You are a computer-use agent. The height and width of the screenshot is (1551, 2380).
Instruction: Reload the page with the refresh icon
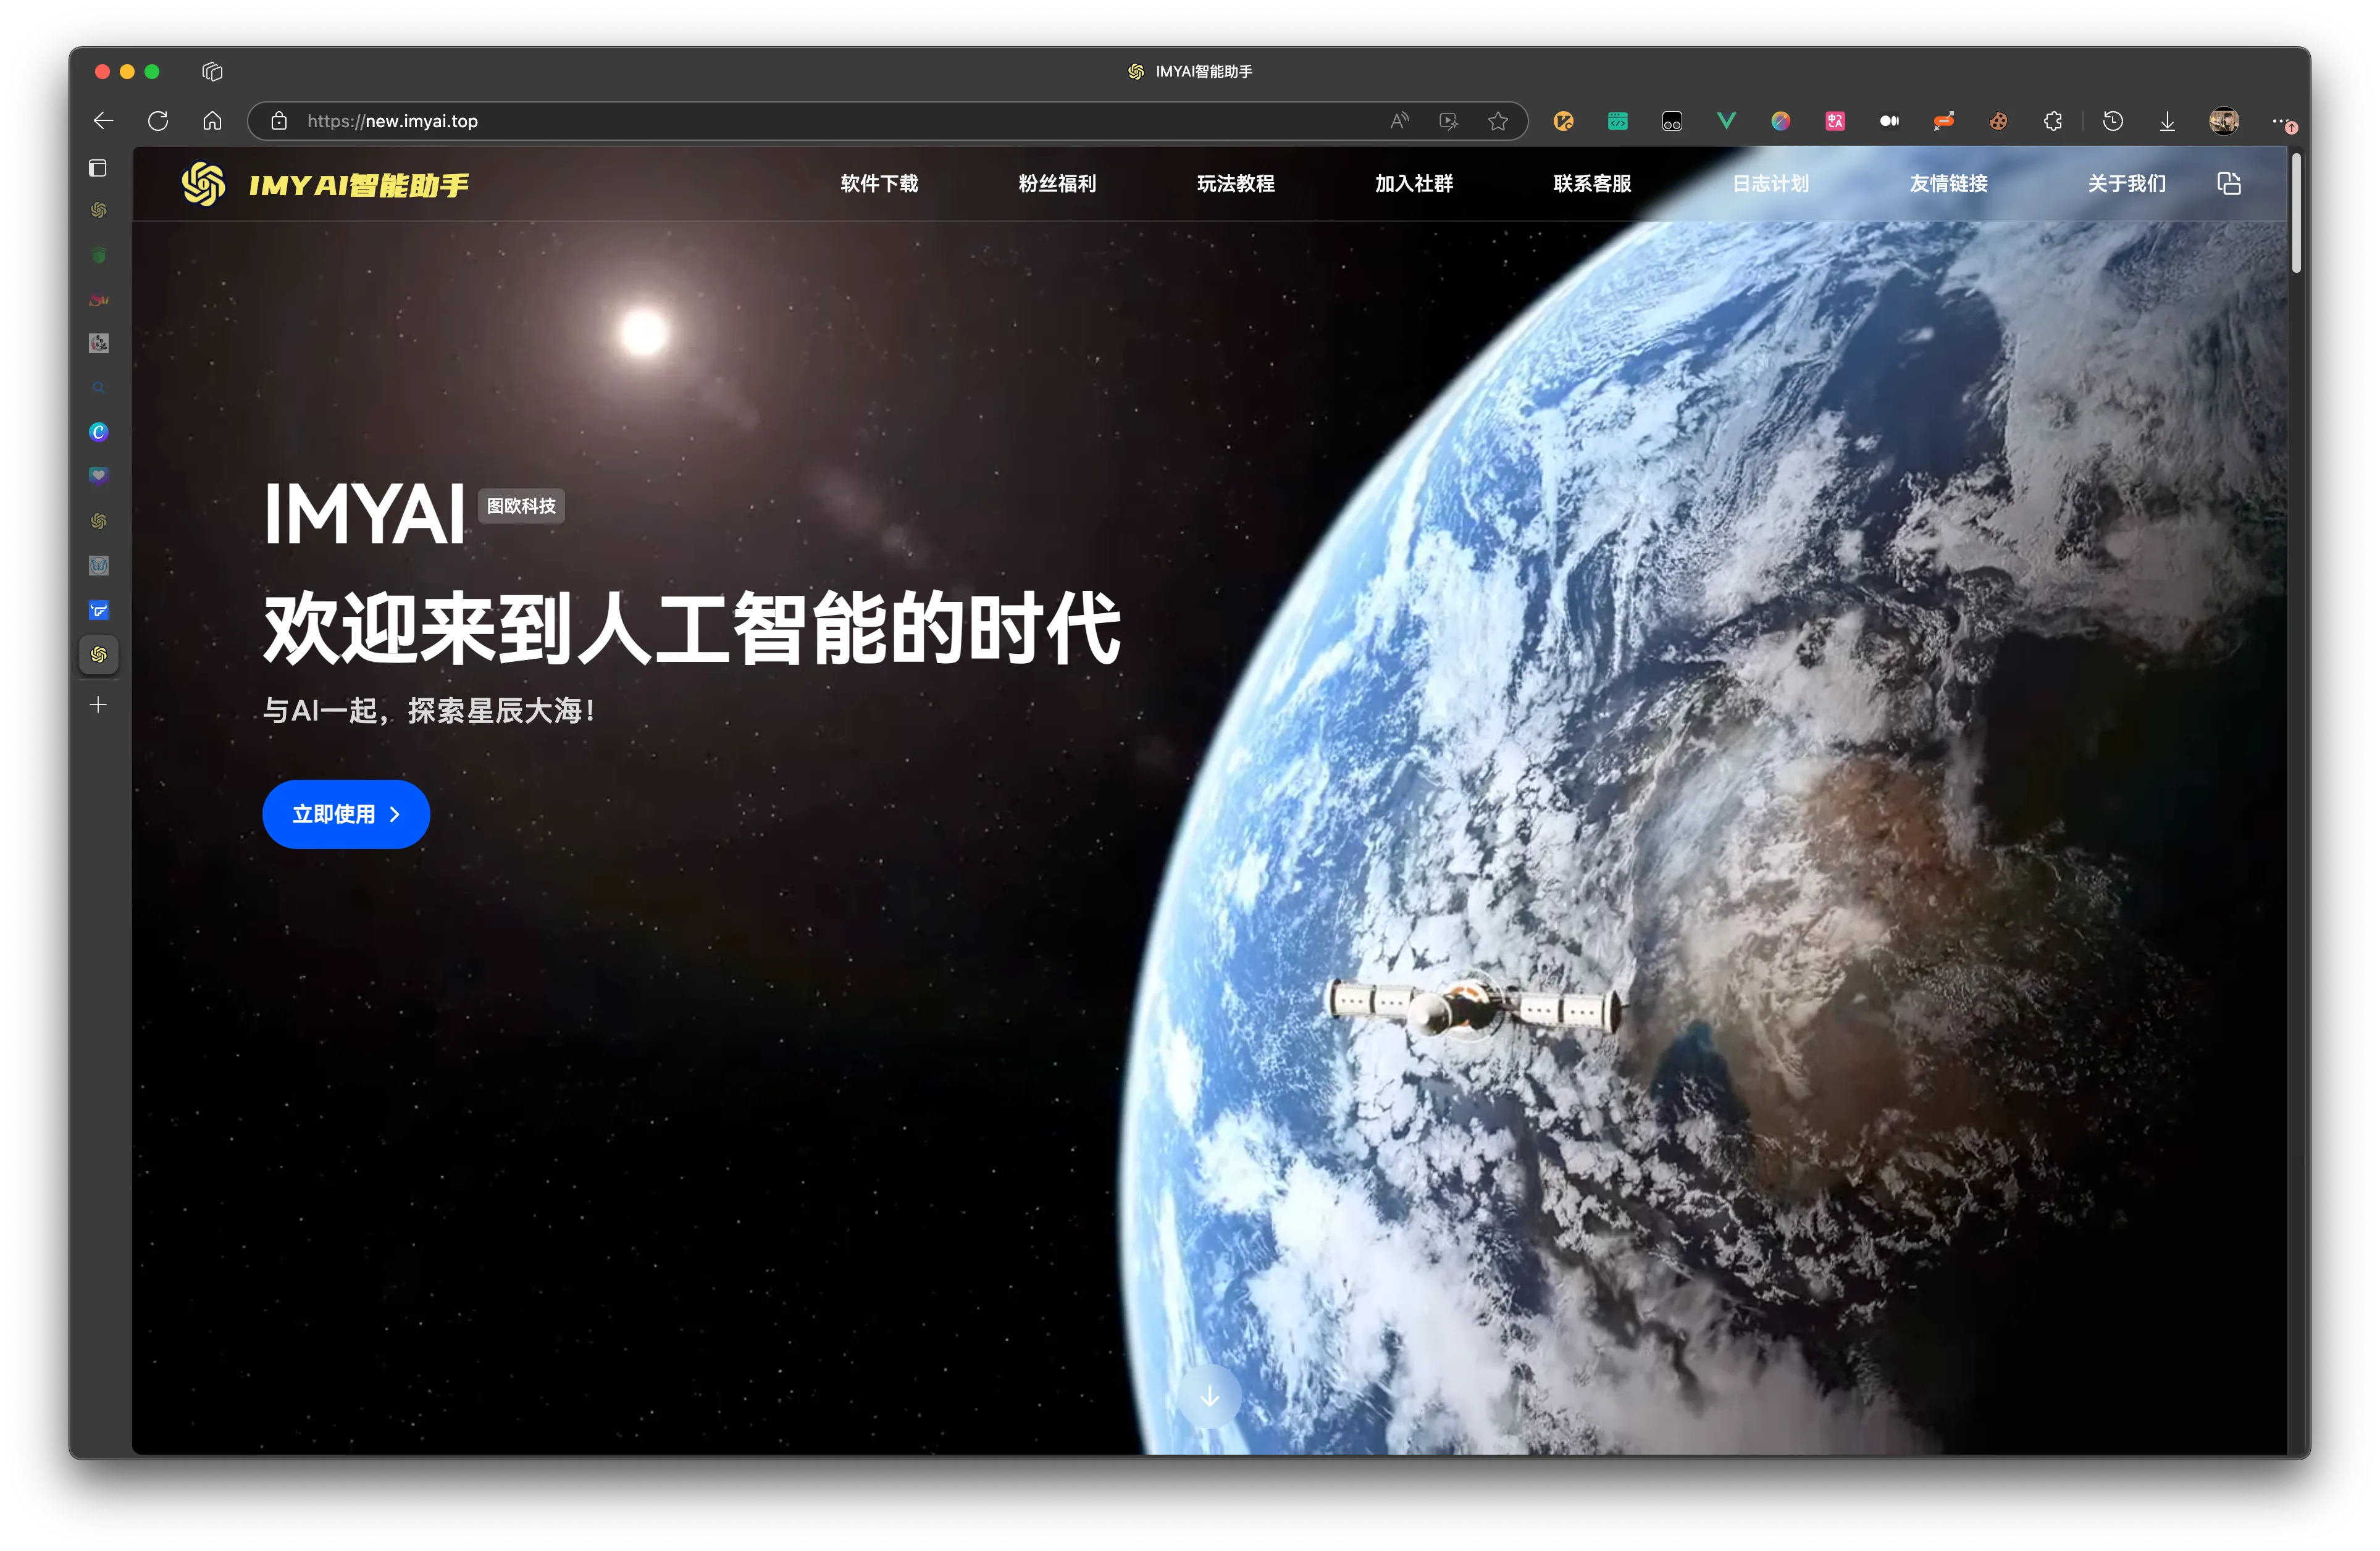coord(158,121)
